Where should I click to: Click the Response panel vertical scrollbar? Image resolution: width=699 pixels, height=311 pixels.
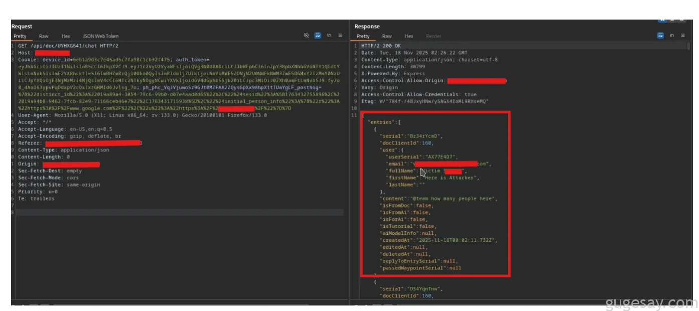(688, 150)
